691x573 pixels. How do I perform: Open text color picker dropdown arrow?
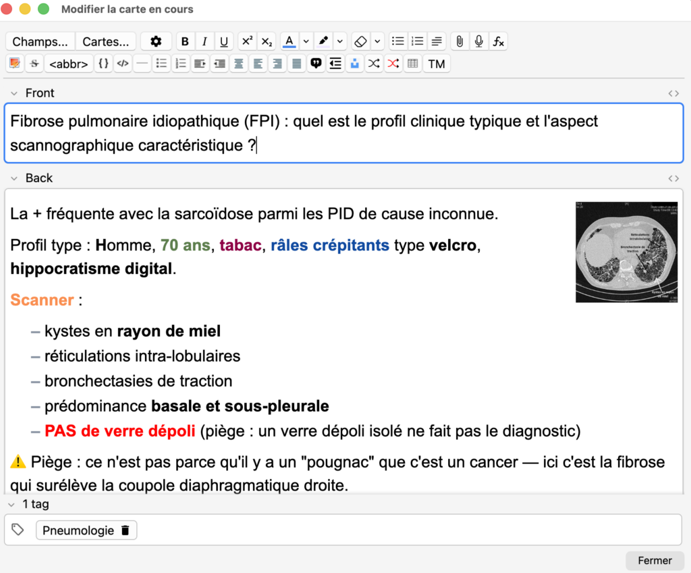306,41
